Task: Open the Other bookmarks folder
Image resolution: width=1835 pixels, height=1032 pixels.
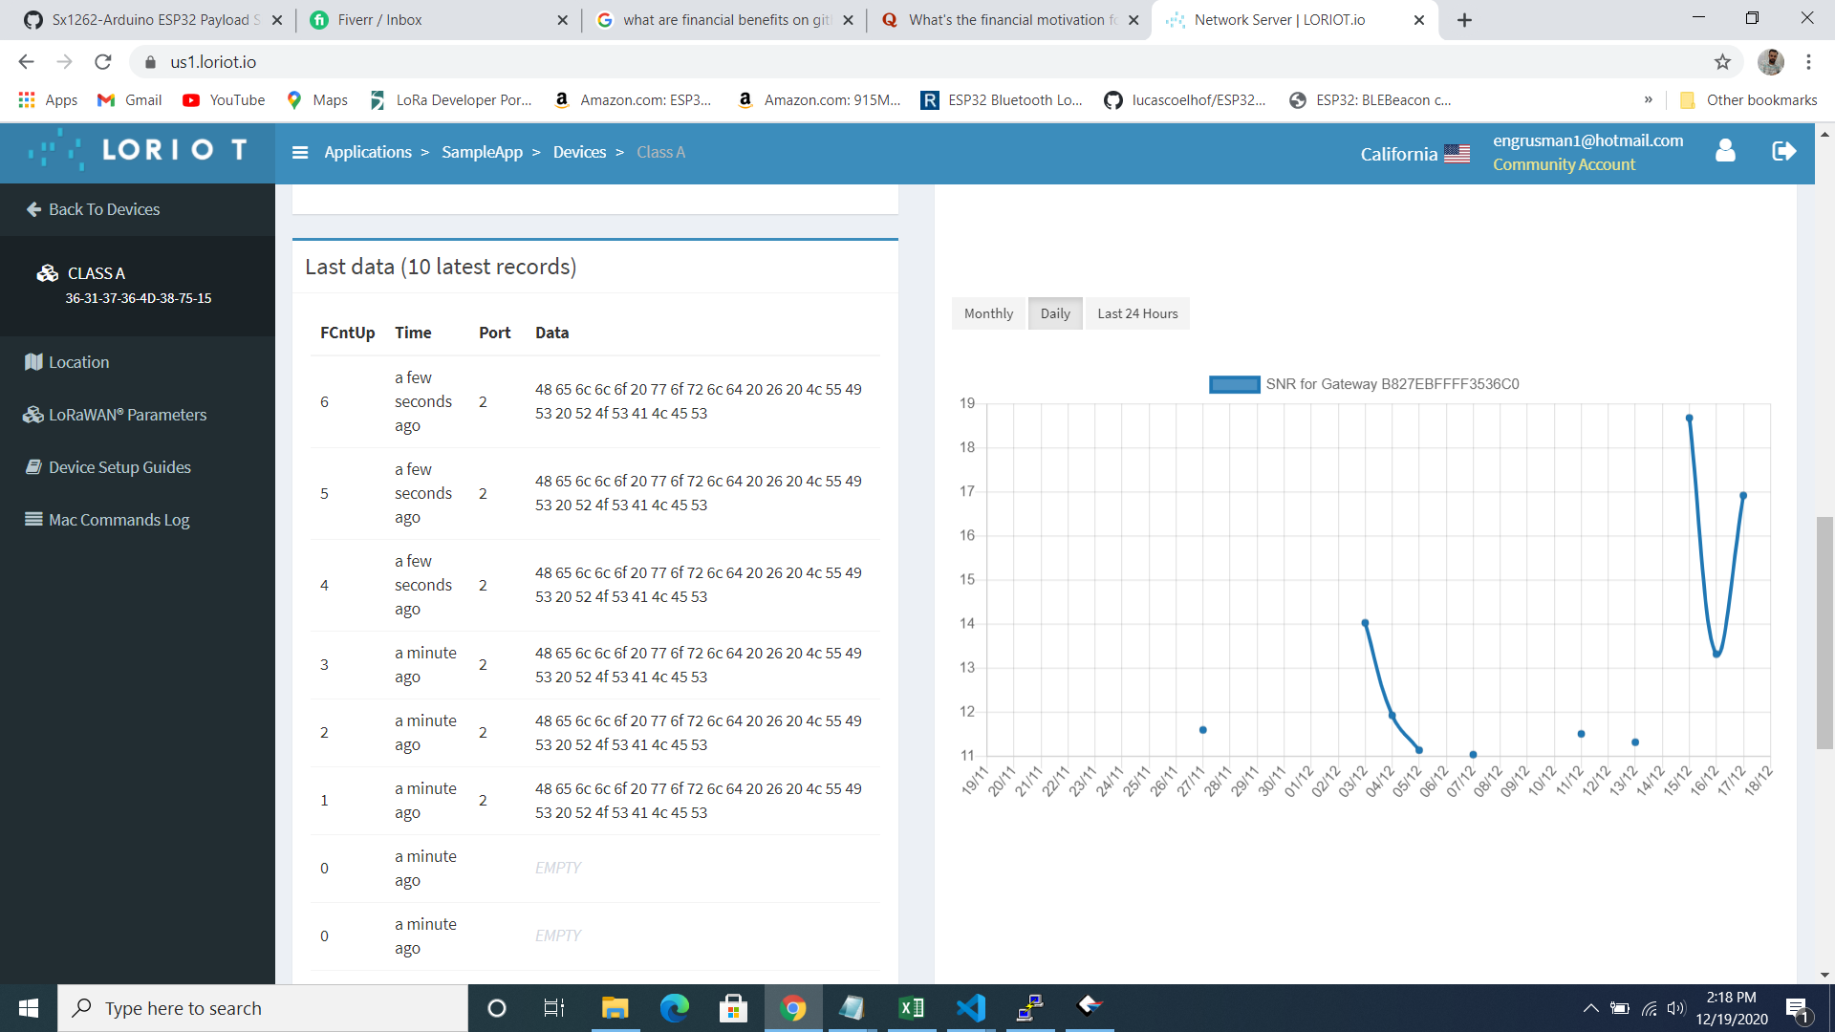Action: coord(1749,99)
